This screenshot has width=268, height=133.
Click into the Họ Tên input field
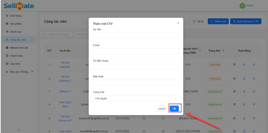click(x=136, y=36)
